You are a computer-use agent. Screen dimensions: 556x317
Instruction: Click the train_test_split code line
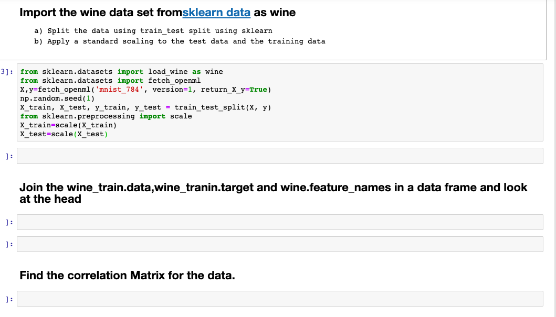pyautogui.click(x=145, y=107)
